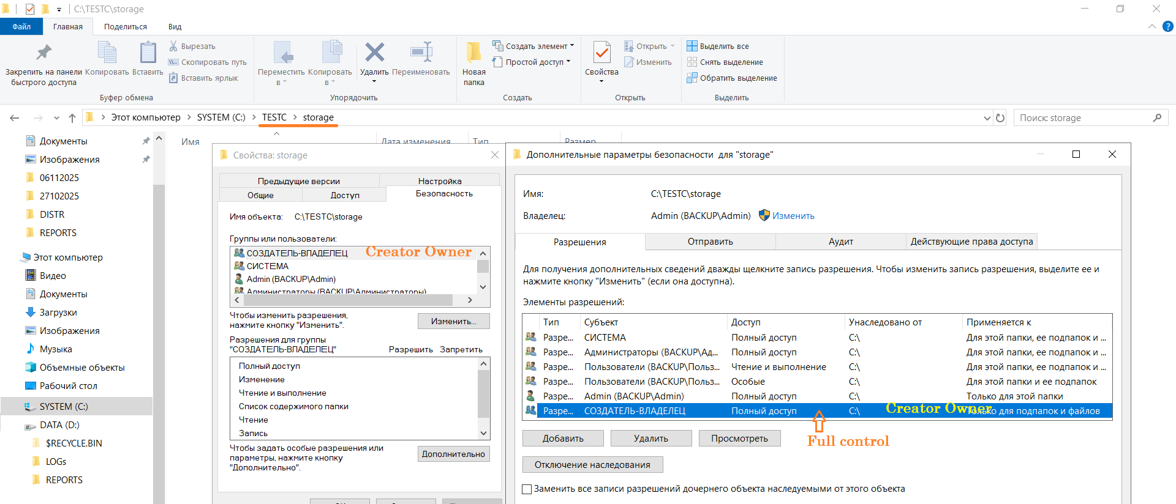Open the Создать элемент dropdown
Image resolution: width=1176 pixels, height=504 pixels.
coord(572,46)
